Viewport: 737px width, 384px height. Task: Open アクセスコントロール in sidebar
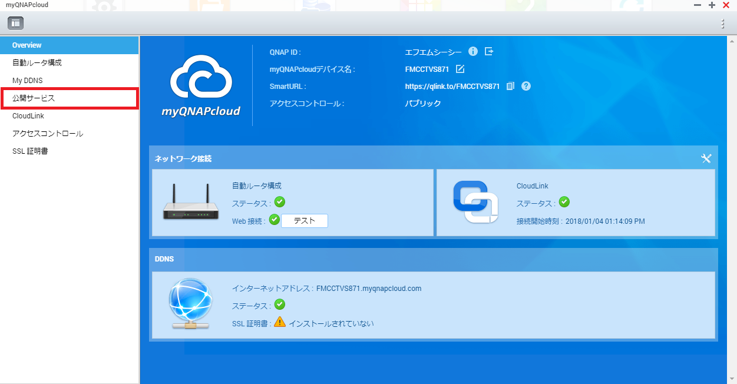pyautogui.click(x=70, y=134)
